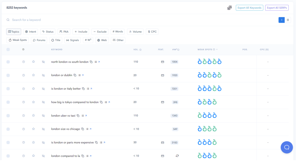The width and height of the screenshot is (296, 163).
Task: Open the Status filter dropdown
Action: pos(48,32)
